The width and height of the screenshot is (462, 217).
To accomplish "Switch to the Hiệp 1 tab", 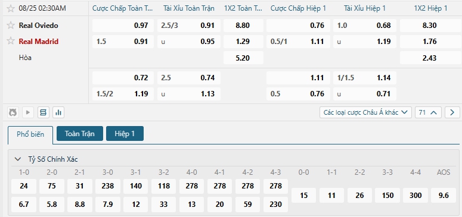I will (125, 134).
